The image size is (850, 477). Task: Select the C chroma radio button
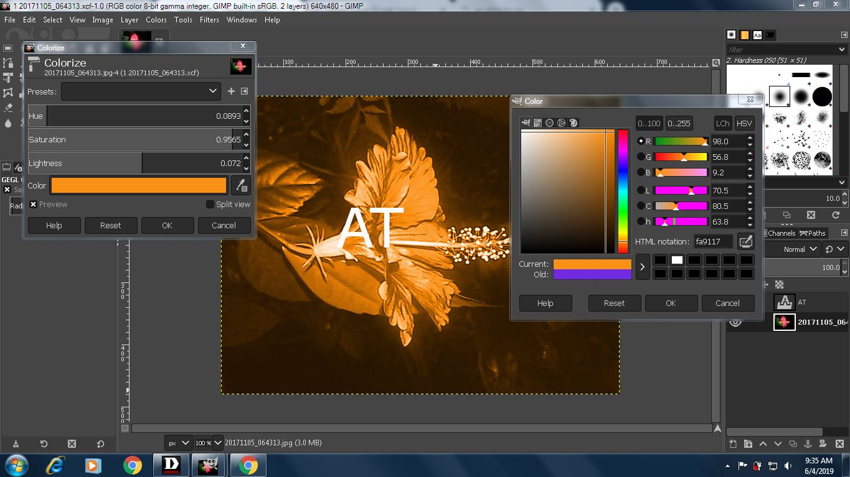(641, 206)
